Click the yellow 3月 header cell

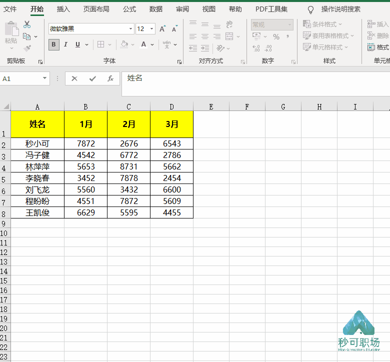click(172, 124)
